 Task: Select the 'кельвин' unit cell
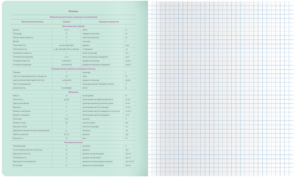pyautogui.click(x=86, y=146)
